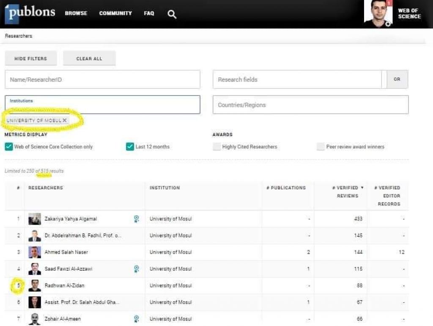Click the notification badge on avatar
This screenshot has height=326, width=433.
(x=389, y=3)
